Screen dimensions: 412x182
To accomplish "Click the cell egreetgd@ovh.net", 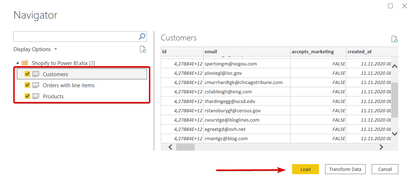I will coord(247,129).
